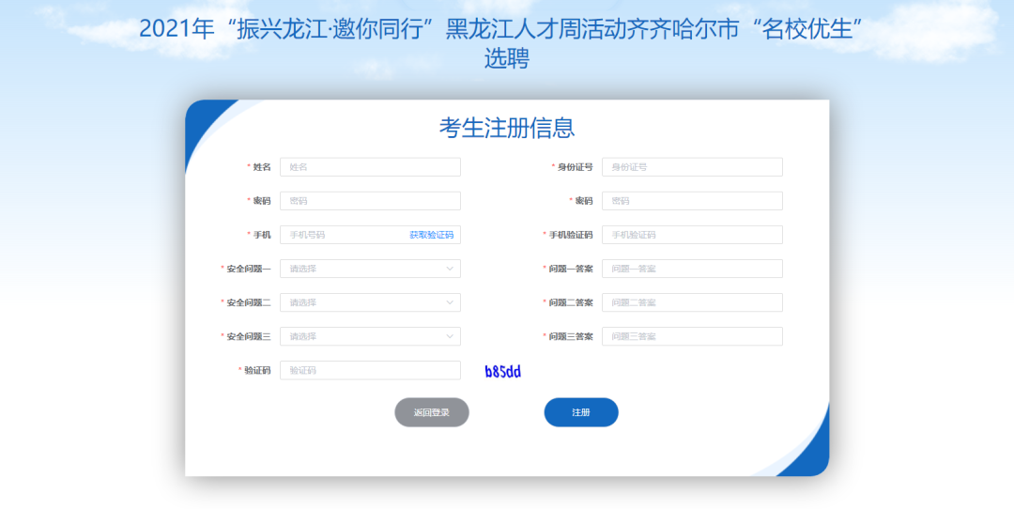Select the 问题三答案 answer field
This screenshot has width=1014, height=509.
[x=692, y=336]
